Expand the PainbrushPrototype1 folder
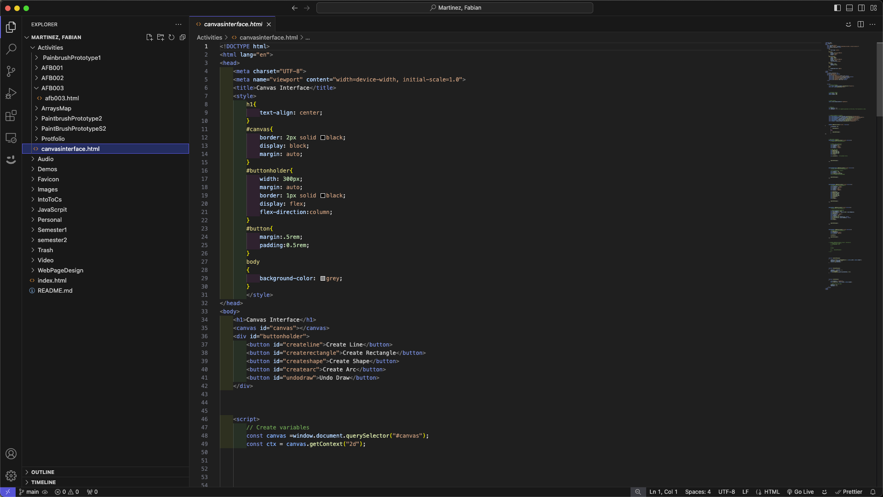This screenshot has width=883, height=497. coord(106,58)
